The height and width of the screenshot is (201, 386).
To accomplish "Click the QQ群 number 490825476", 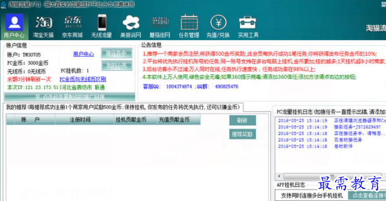I will (x=226, y=87).
